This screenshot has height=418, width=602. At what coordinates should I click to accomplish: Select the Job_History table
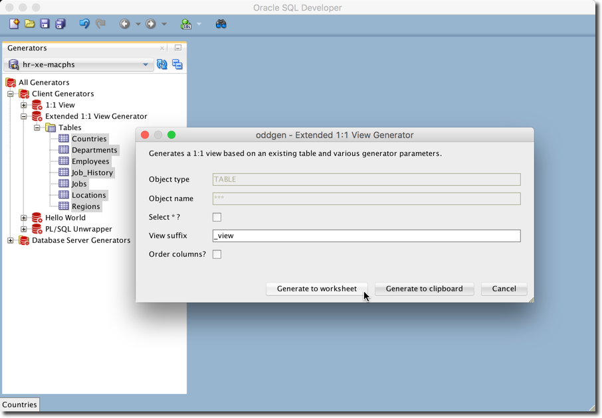(x=92, y=173)
